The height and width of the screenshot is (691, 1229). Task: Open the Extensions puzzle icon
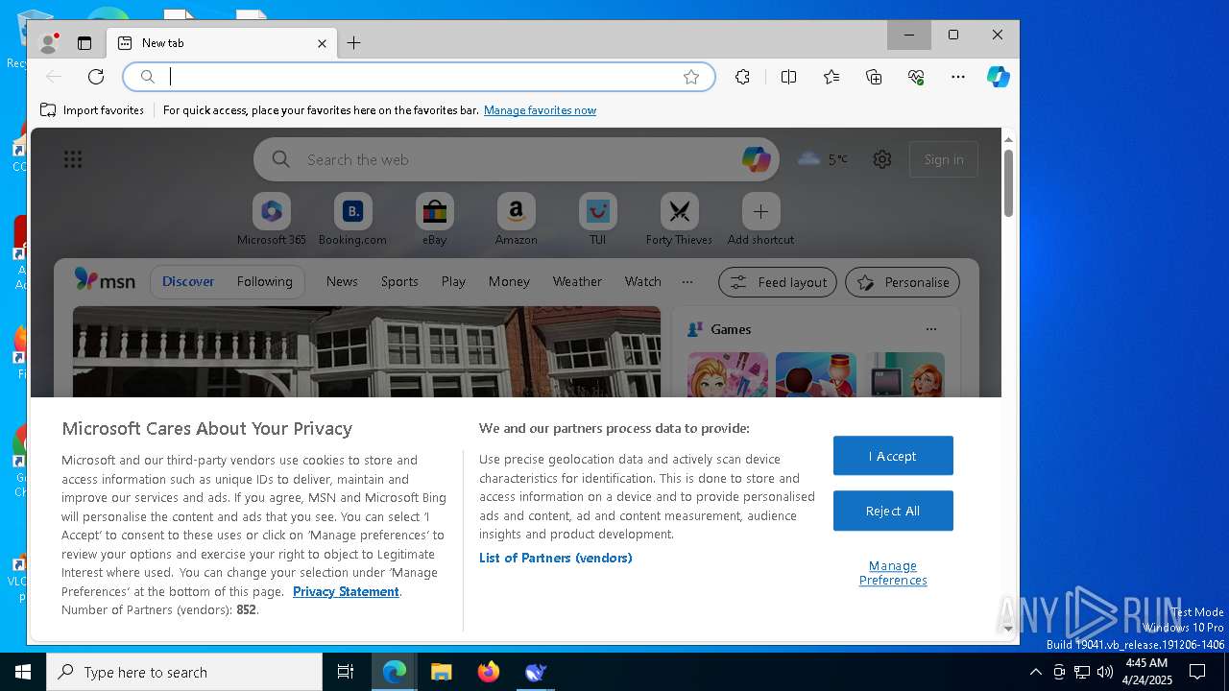point(742,77)
